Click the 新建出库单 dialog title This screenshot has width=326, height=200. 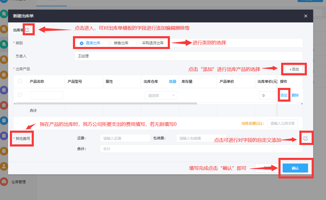pos(23,16)
